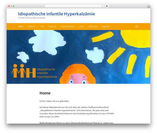Click the red close window dot
157x133 pixels.
(9, 6)
